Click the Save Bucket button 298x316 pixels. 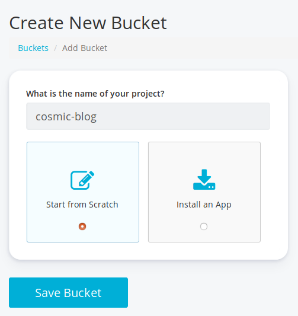68,292
